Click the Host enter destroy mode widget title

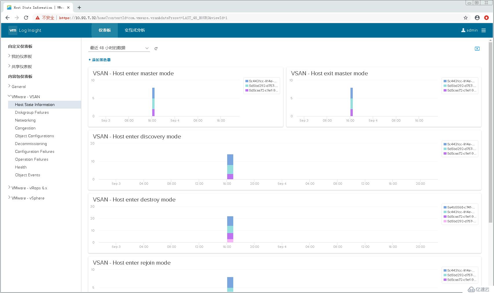(134, 199)
